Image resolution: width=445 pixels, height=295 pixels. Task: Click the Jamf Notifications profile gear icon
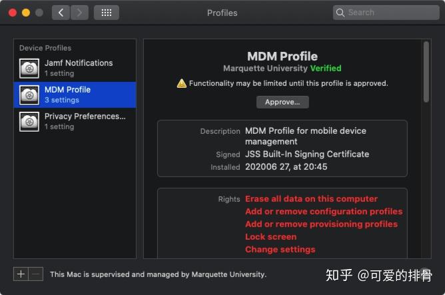click(29, 68)
